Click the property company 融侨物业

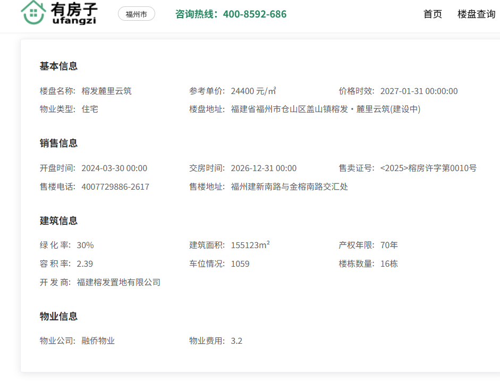(98, 341)
